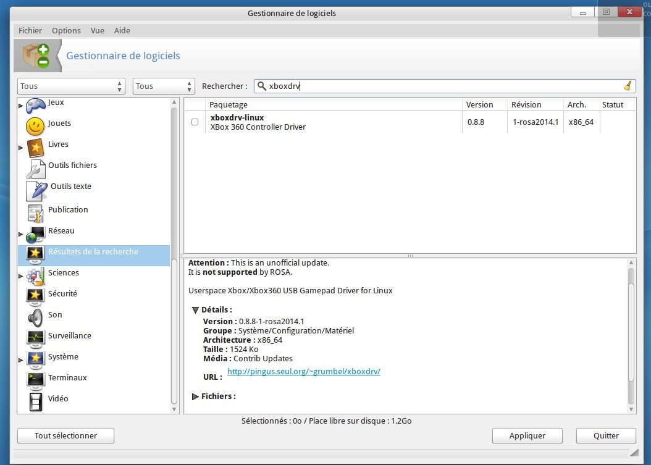Click the x86_64 architecture cell in package row
This screenshot has width=651, height=465.
581,122
